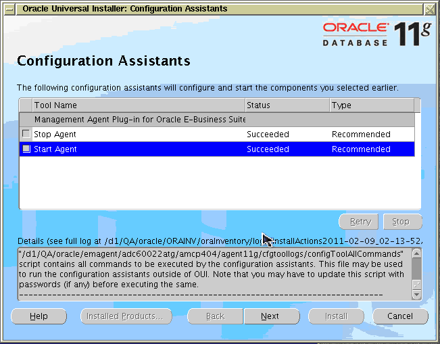
Task: Select the Management Agent Plug-in group row
Action: coord(217,120)
